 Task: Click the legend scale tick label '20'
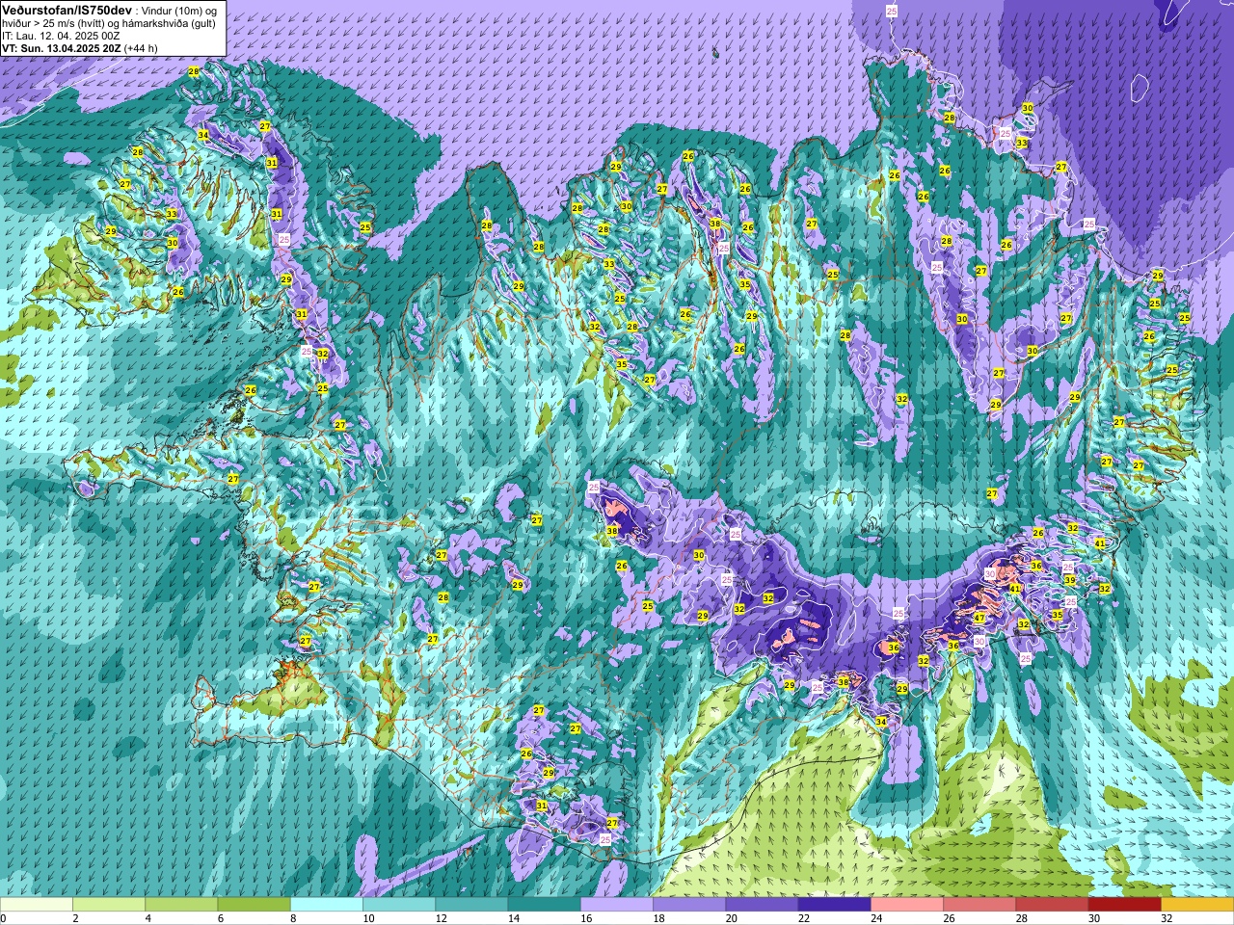pyautogui.click(x=731, y=919)
